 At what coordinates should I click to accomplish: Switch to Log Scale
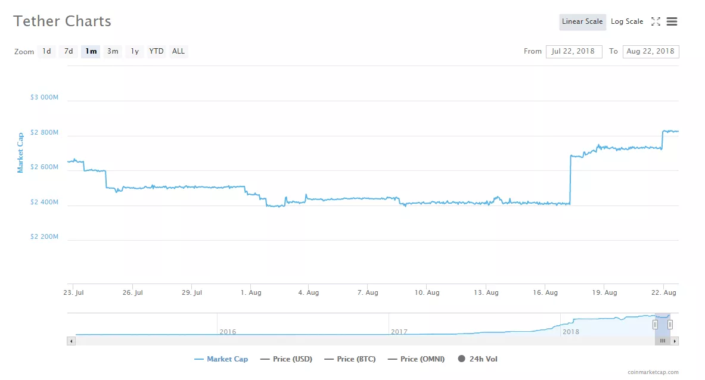point(626,21)
